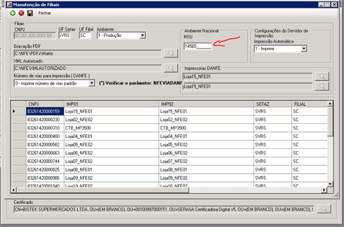Viewport: 344px width, 227px height.
Task: Select CNPJ cell 83261420000906
Action: (x=45, y=178)
